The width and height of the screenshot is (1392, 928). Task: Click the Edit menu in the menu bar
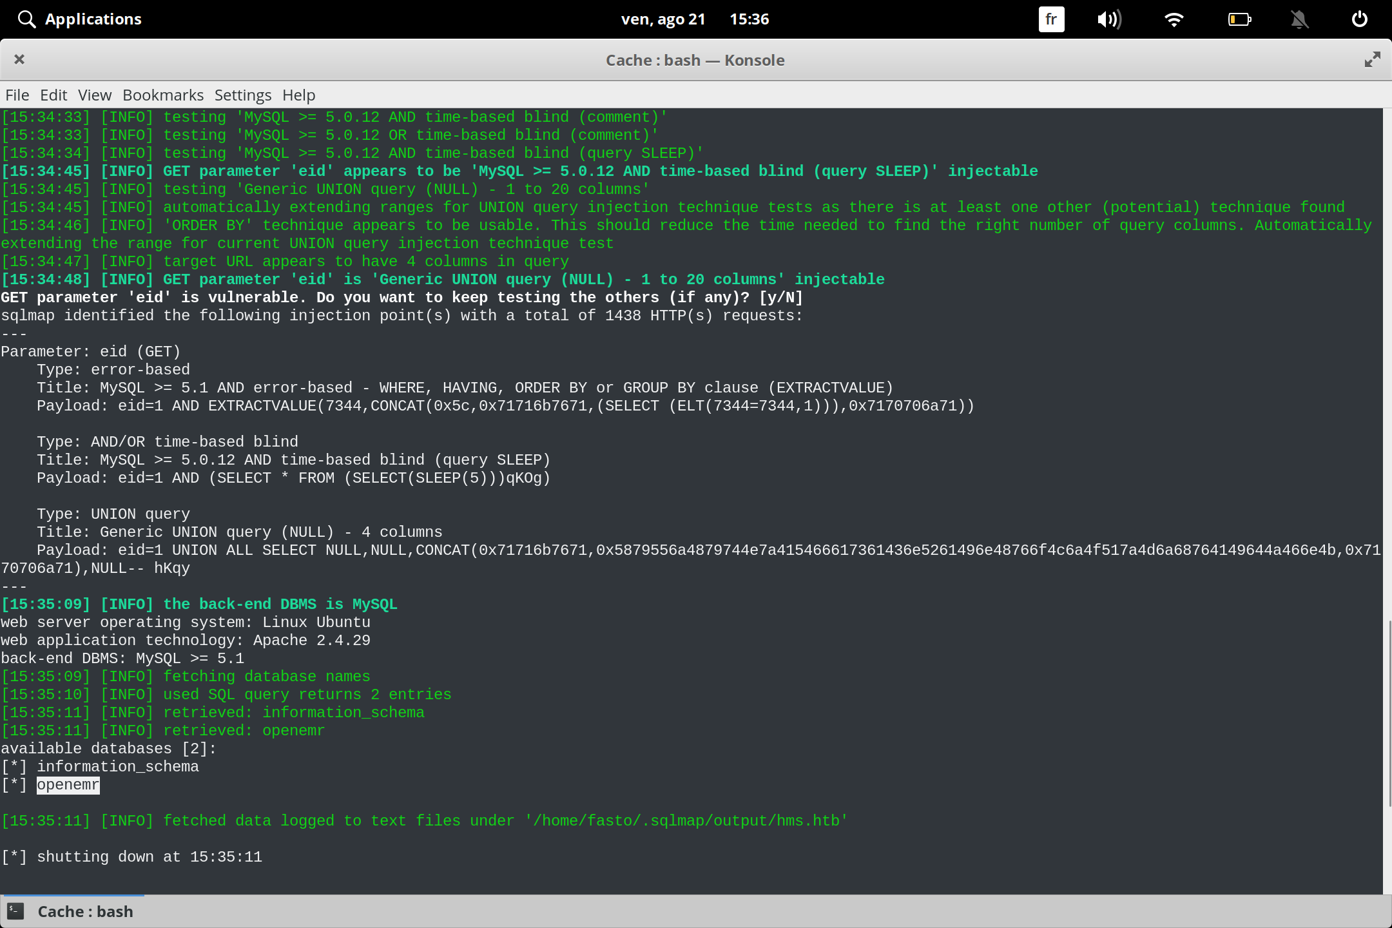pyautogui.click(x=53, y=95)
